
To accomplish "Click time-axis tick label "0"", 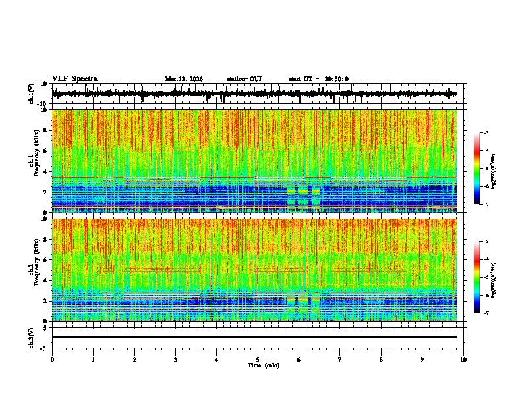I will tap(52, 360).
